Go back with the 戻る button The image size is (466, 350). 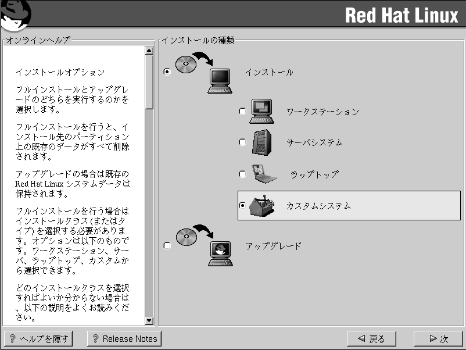coord(371,338)
